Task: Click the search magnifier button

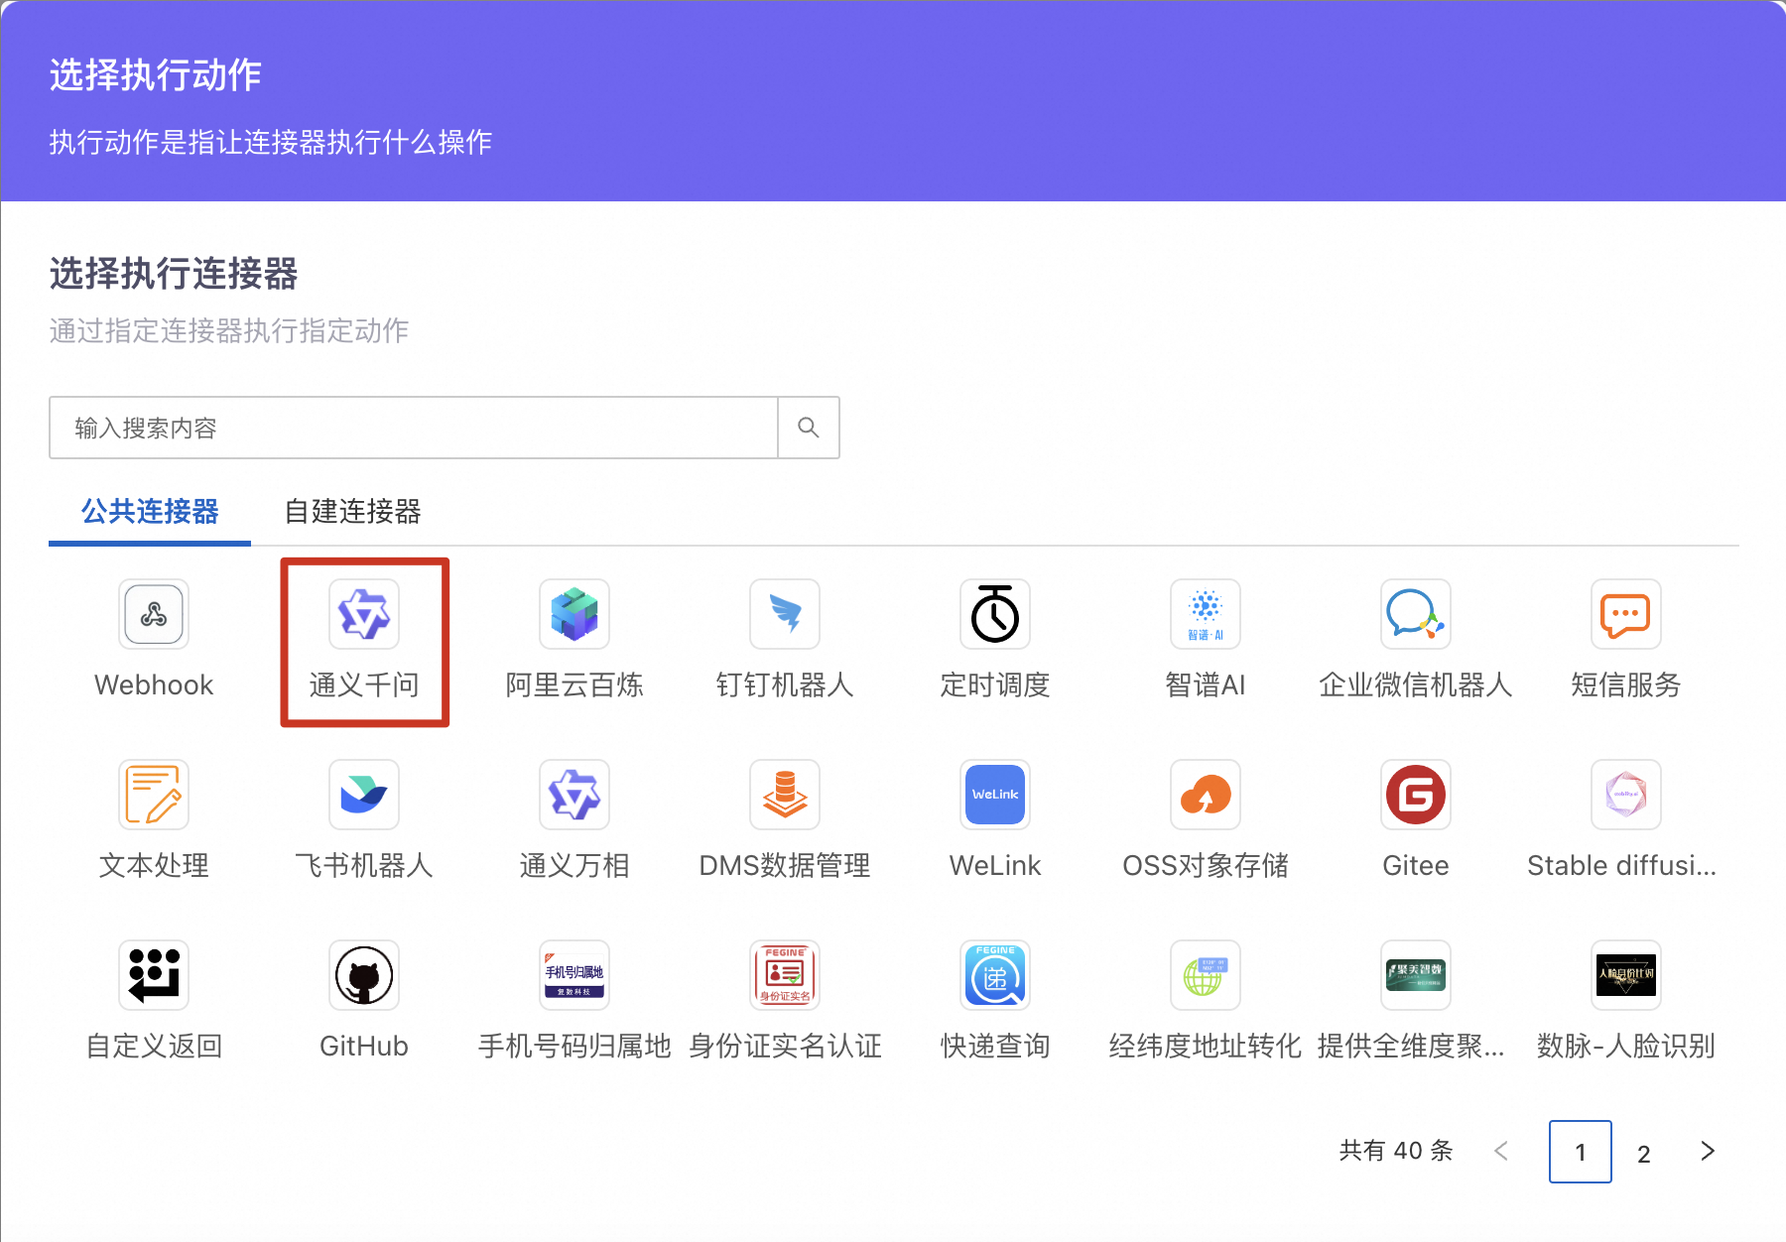Action: [809, 428]
